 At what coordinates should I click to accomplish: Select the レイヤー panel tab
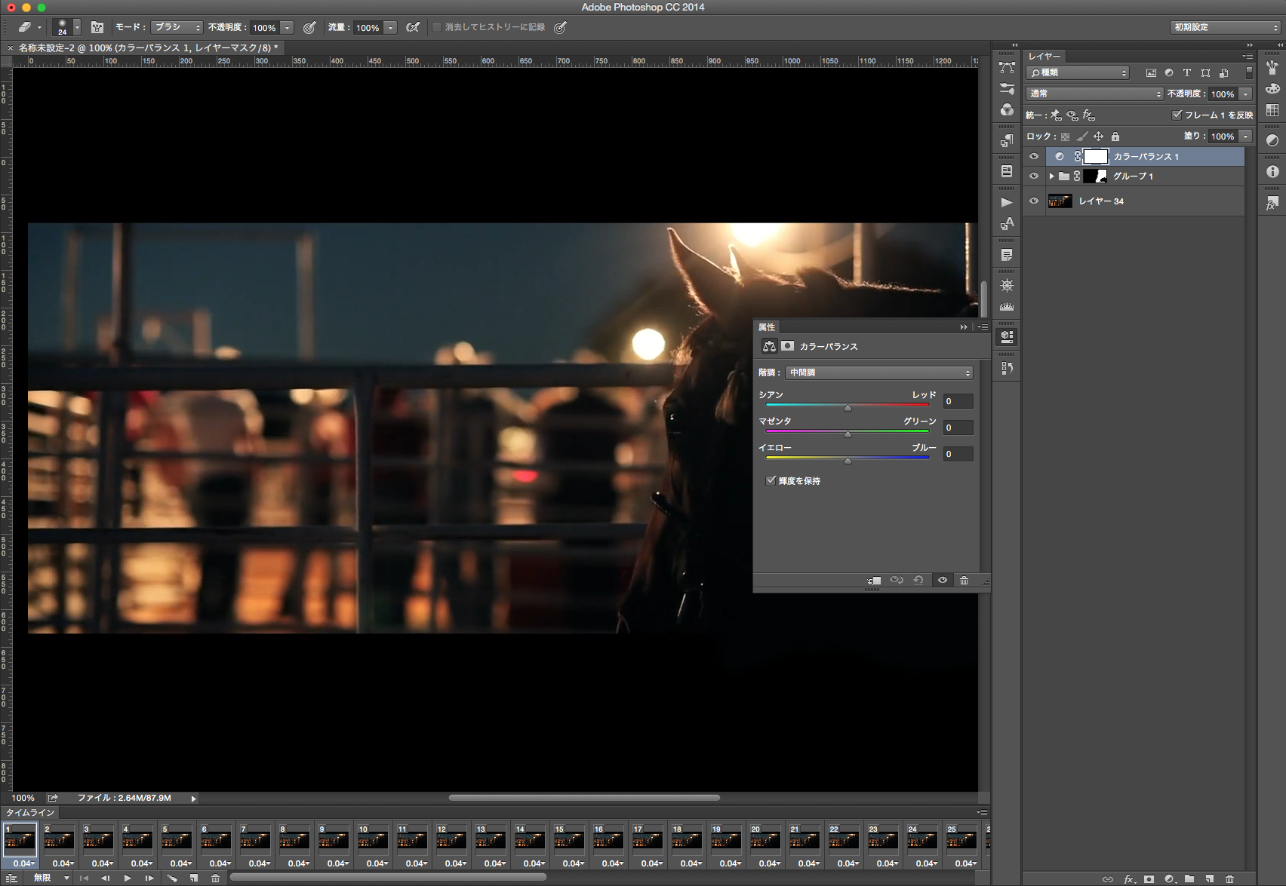[x=1044, y=56]
